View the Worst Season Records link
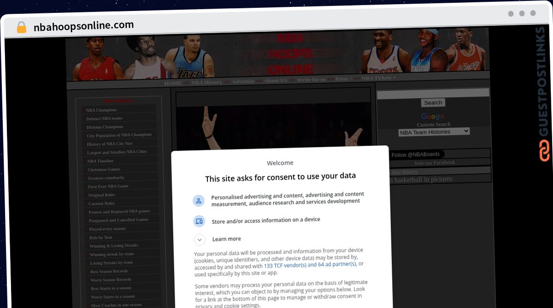This screenshot has width=553, height=308. pyautogui.click(x=111, y=279)
